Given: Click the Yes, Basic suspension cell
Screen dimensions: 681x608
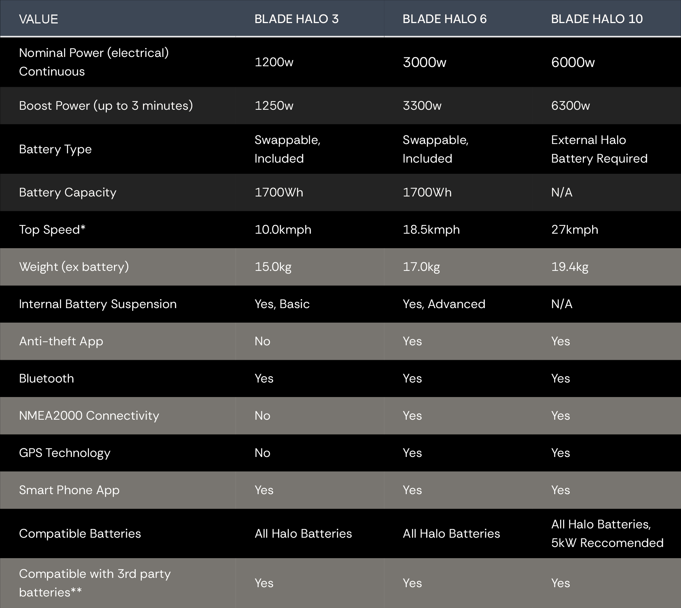Looking at the screenshot, I should tap(282, 304).
